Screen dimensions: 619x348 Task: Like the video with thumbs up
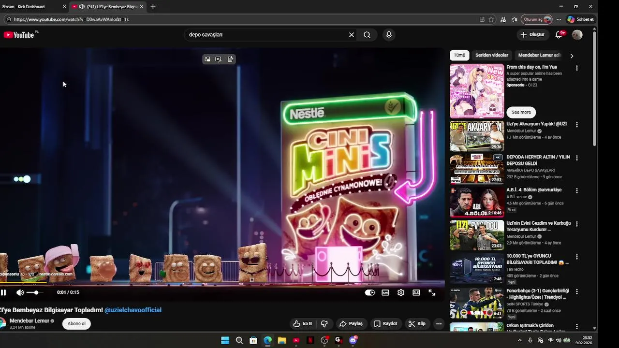point(302,324)
